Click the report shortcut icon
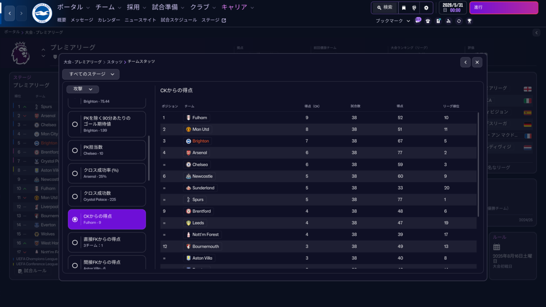This screenshot has height=307, width=546. point(438,21)
